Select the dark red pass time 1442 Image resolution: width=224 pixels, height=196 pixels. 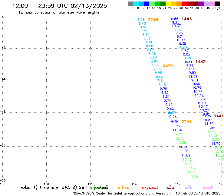(x=201, y=62)
